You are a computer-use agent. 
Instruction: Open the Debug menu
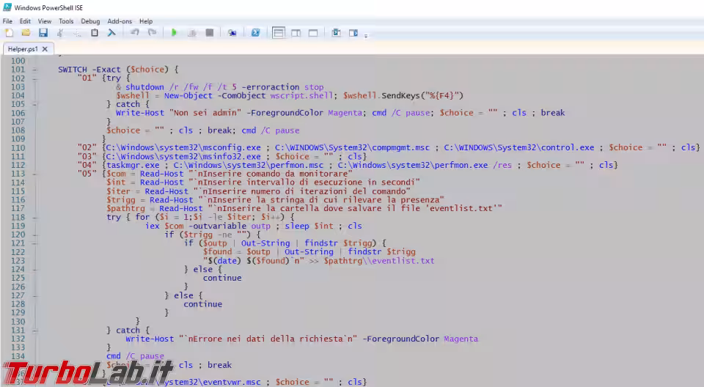coord(90,21)
